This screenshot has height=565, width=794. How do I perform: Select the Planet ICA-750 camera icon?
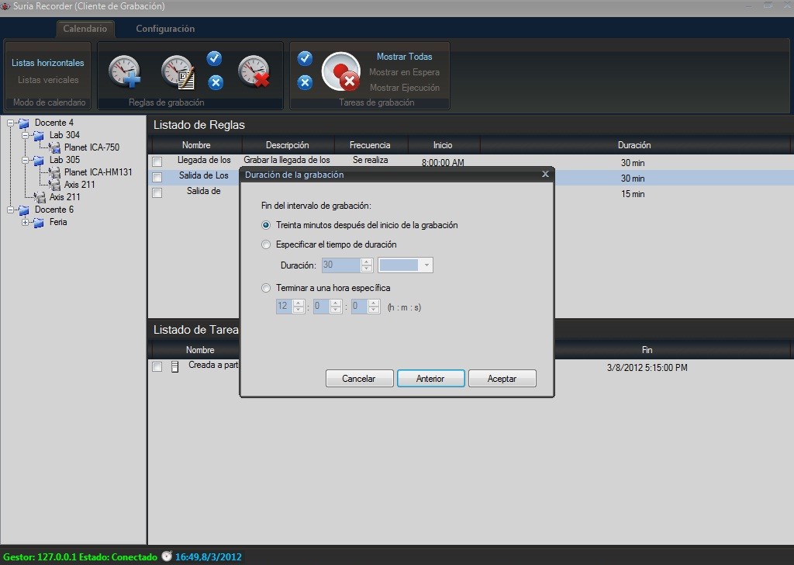[55, 147]
